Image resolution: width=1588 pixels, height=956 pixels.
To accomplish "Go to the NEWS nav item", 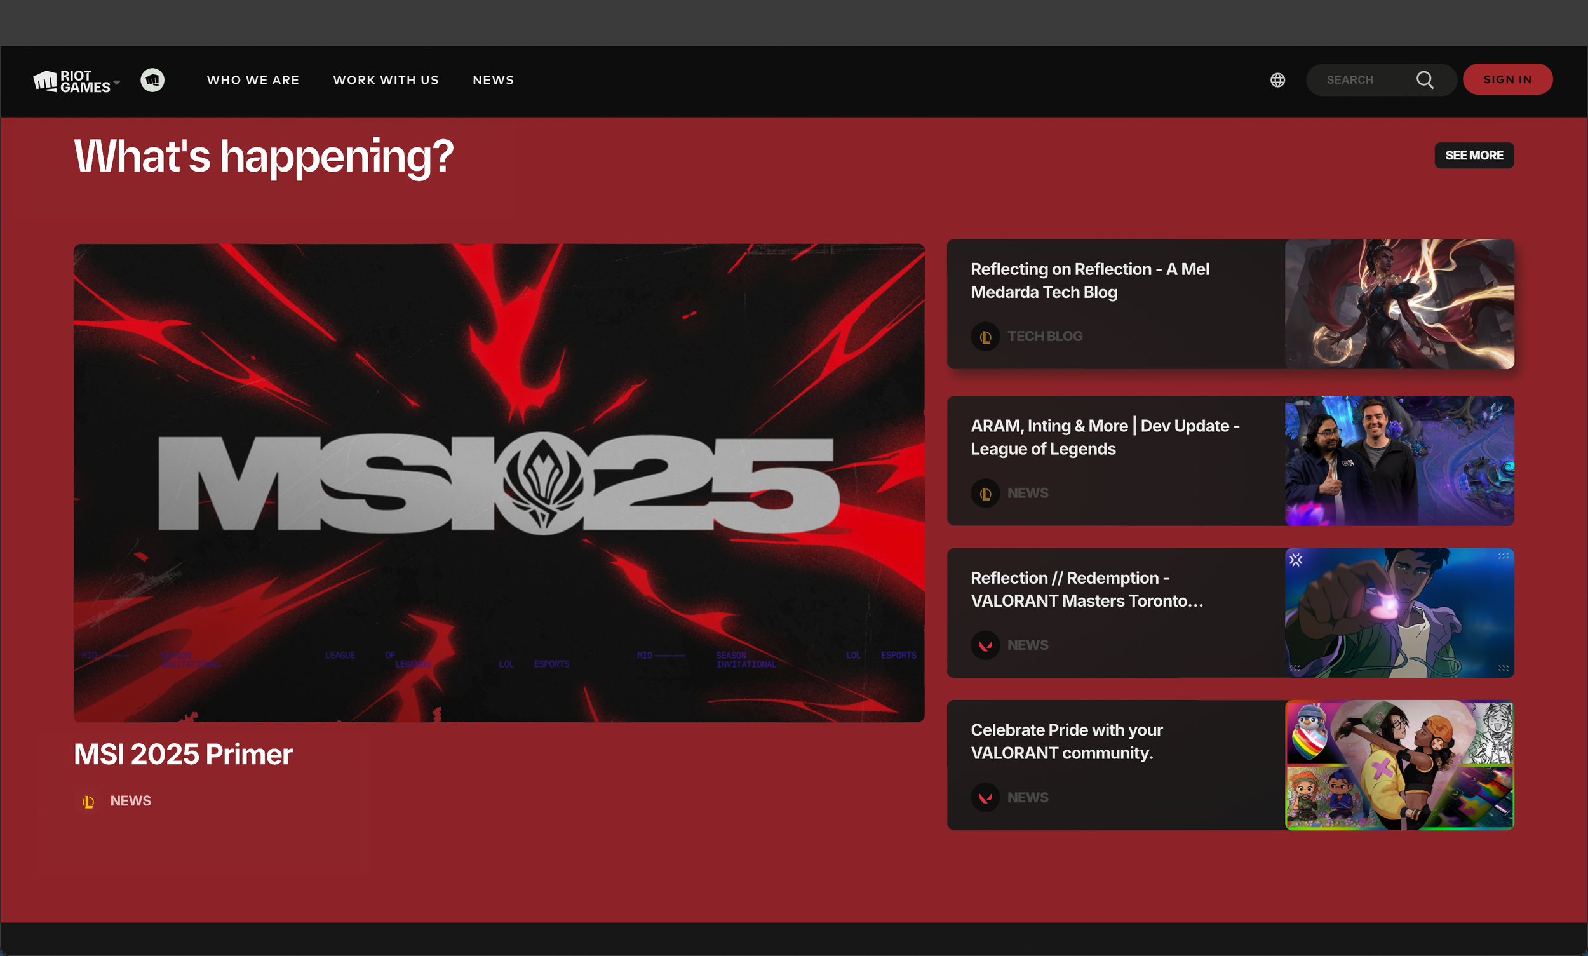I will point(493,80).
